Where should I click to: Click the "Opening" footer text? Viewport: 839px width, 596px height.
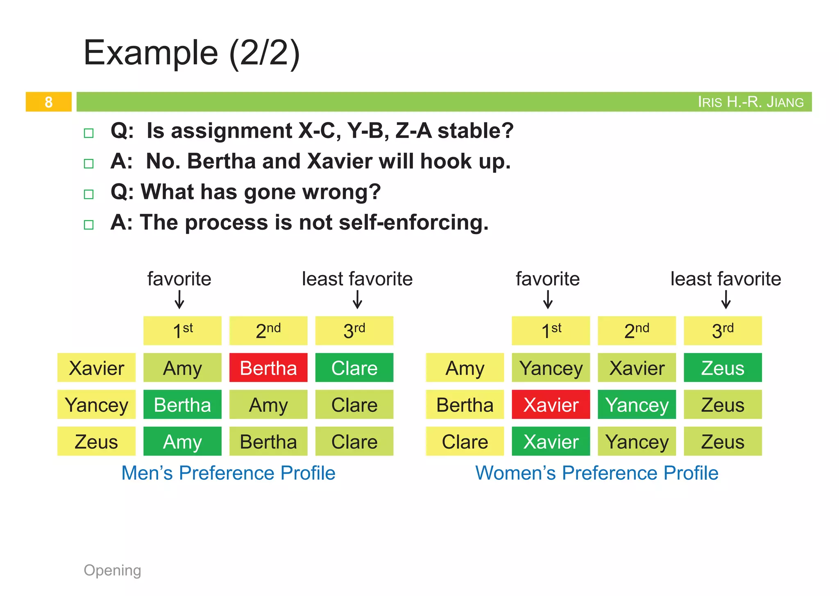(112, 570)
